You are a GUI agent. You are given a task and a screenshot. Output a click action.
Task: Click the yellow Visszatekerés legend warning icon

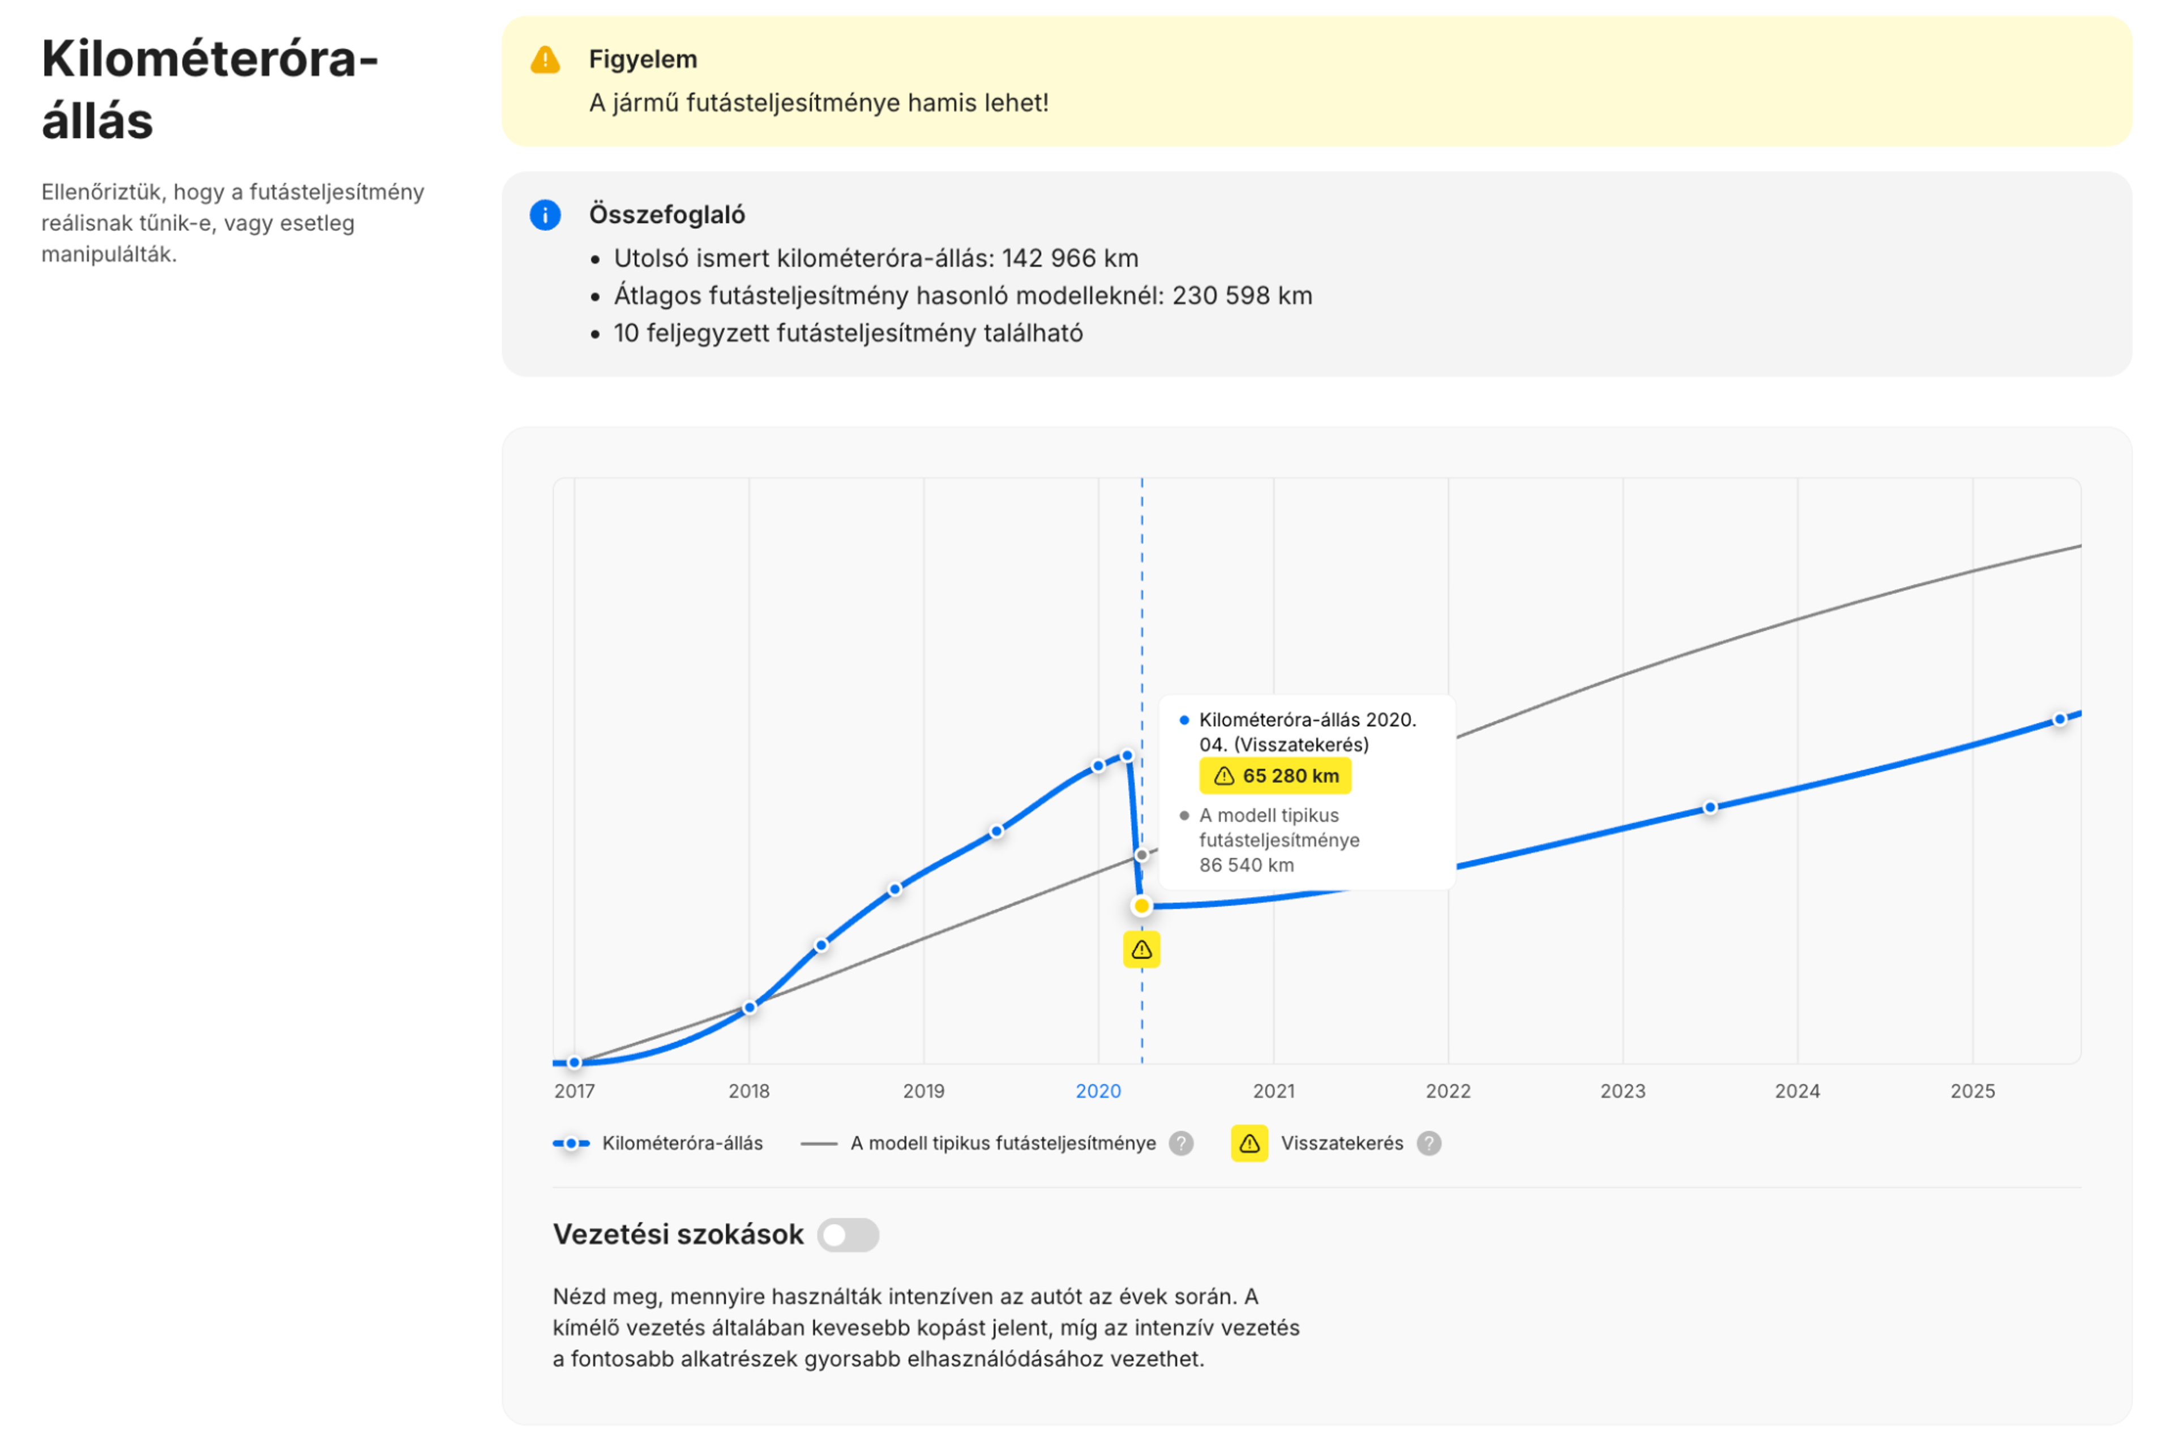(1249, 1143)
